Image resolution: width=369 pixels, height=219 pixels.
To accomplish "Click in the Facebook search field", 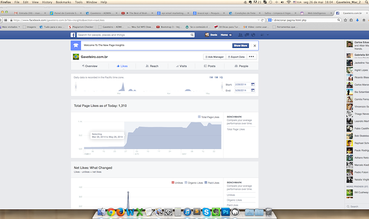I will click(x=134, y=35).
